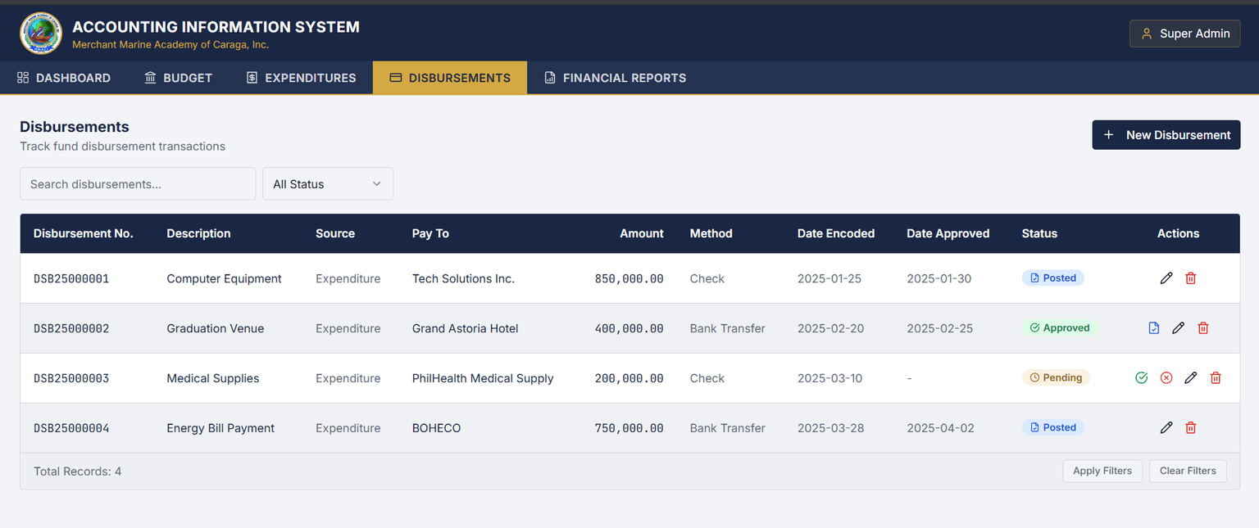Go to the Budget tab

click(x=178, y=78)
